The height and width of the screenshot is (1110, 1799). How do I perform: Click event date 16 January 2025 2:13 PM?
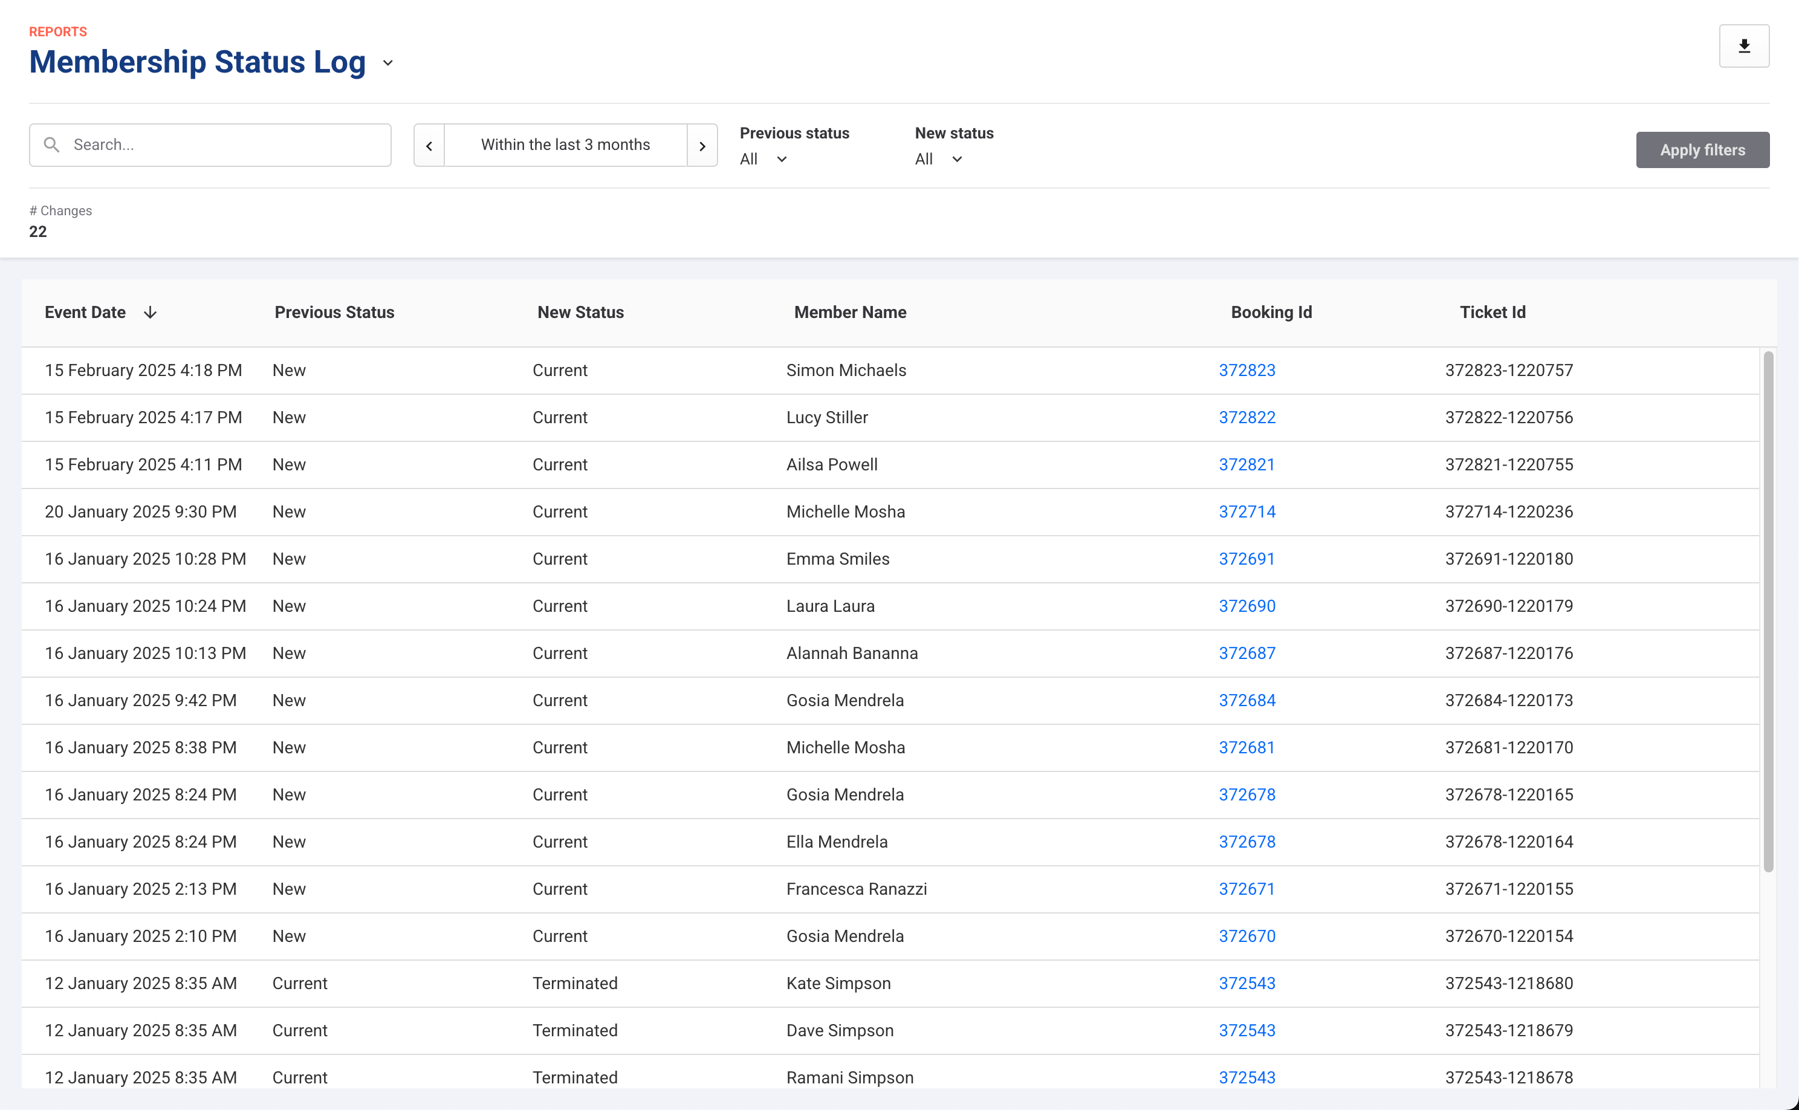tap(141, 889)
